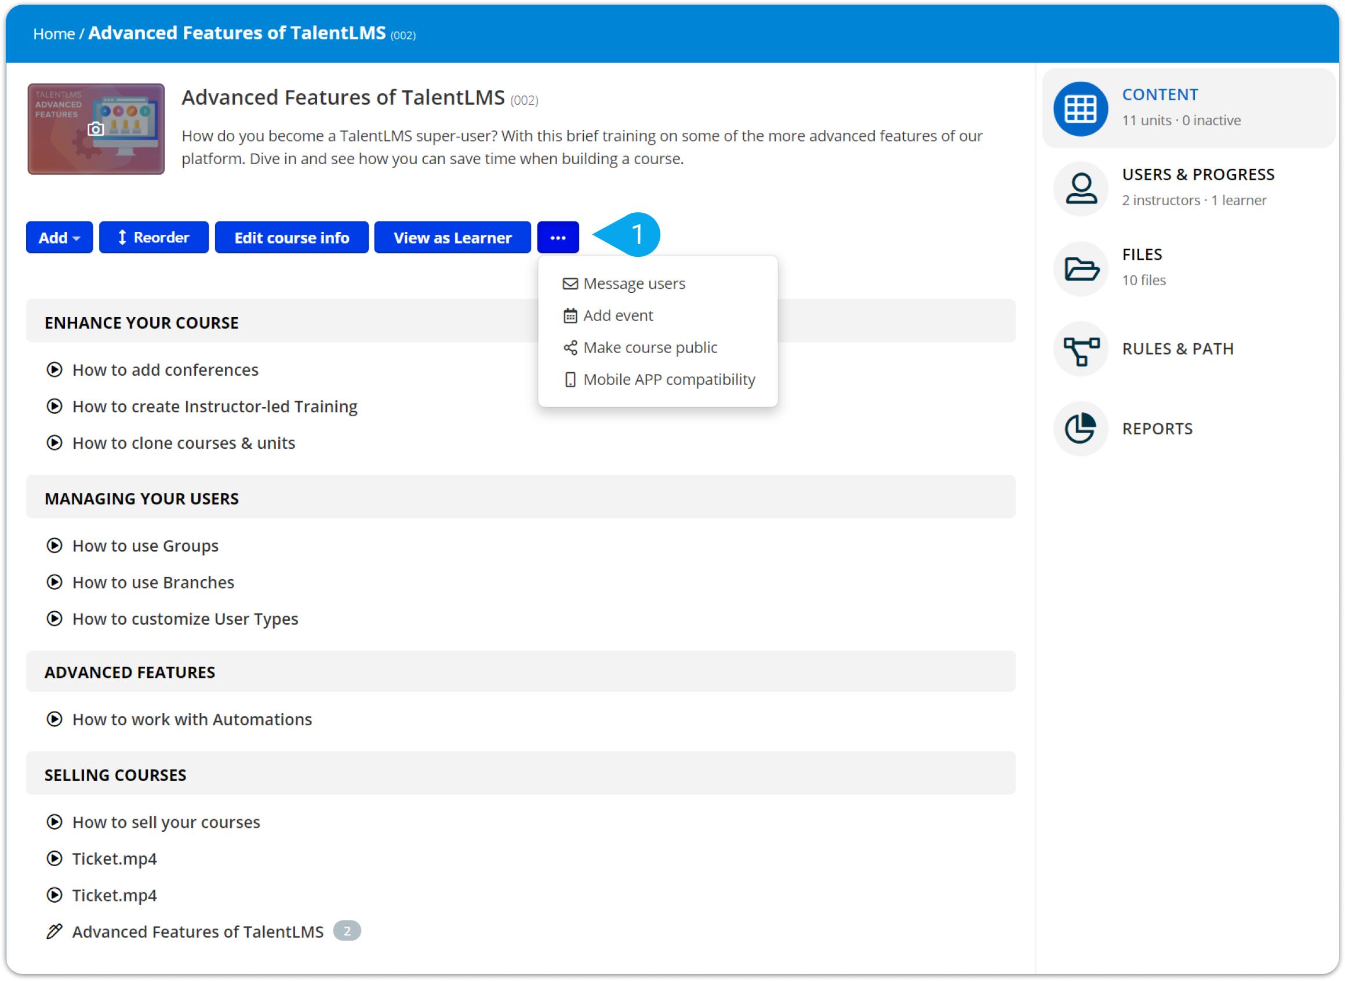
Task: Click play icon beside How to customize User Types
Action: [54, 619]
